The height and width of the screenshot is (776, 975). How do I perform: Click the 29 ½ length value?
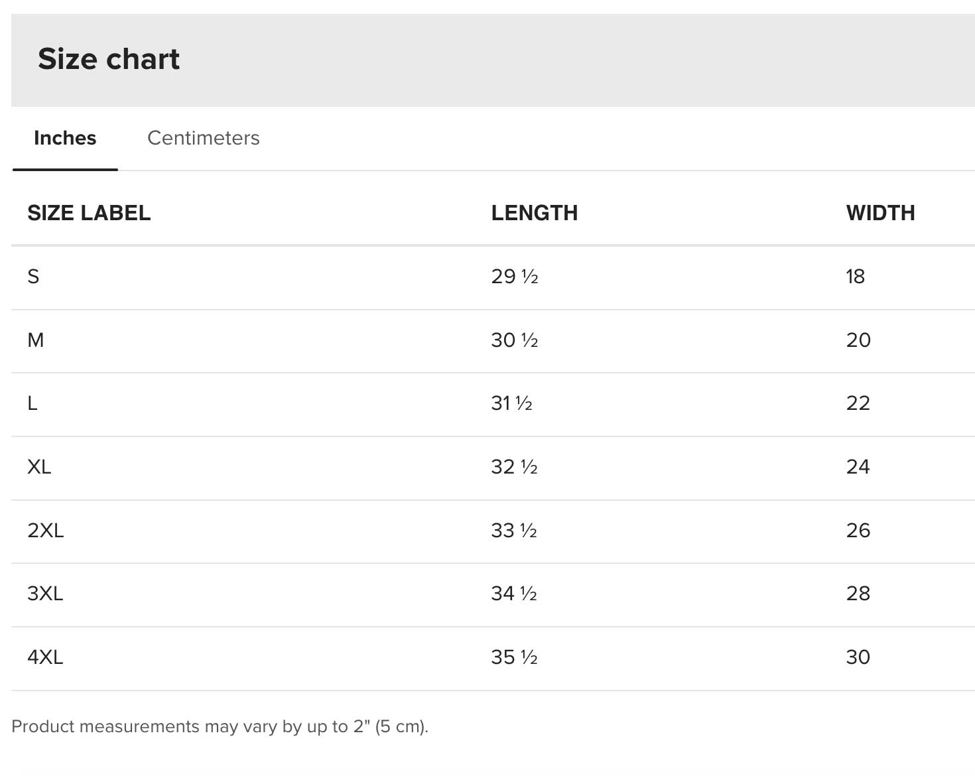[x=514, y=277]
